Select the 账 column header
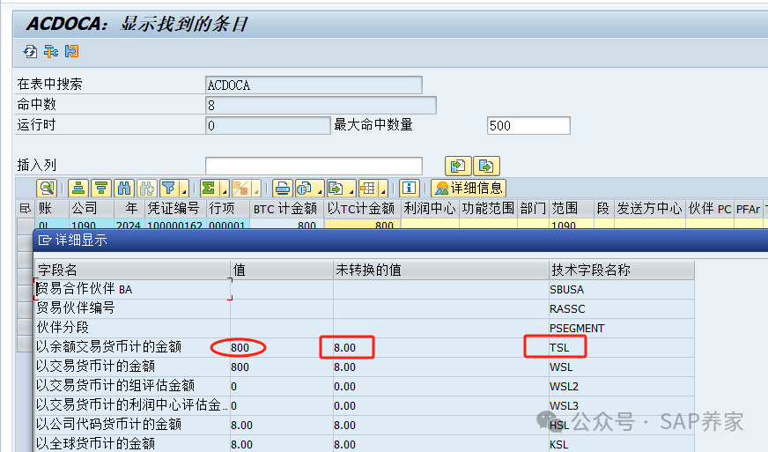The height and width of the screenshot is (452, 768). (52, 209)
